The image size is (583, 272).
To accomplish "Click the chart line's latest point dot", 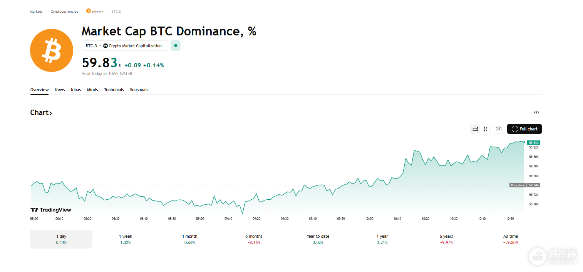I will click(524, 142).
